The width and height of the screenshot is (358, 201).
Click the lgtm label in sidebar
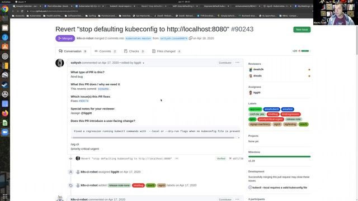[252, 119]
